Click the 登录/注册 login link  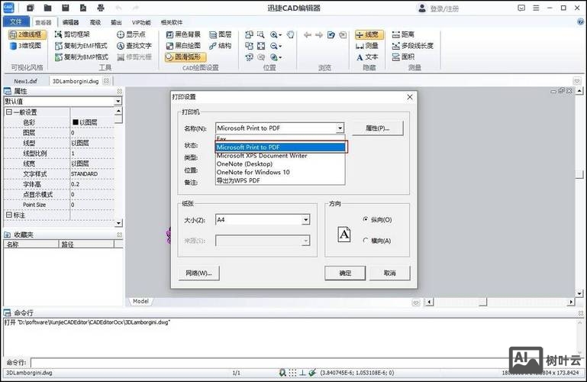[x=444, y=8]
